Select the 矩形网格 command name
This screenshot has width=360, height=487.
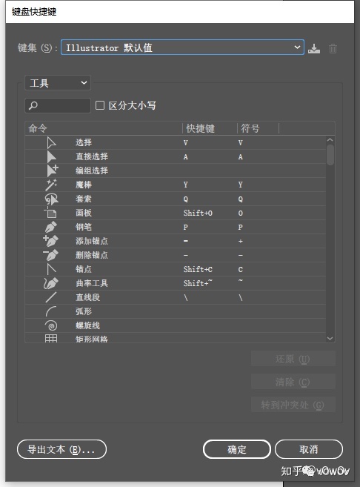[92, 339]
